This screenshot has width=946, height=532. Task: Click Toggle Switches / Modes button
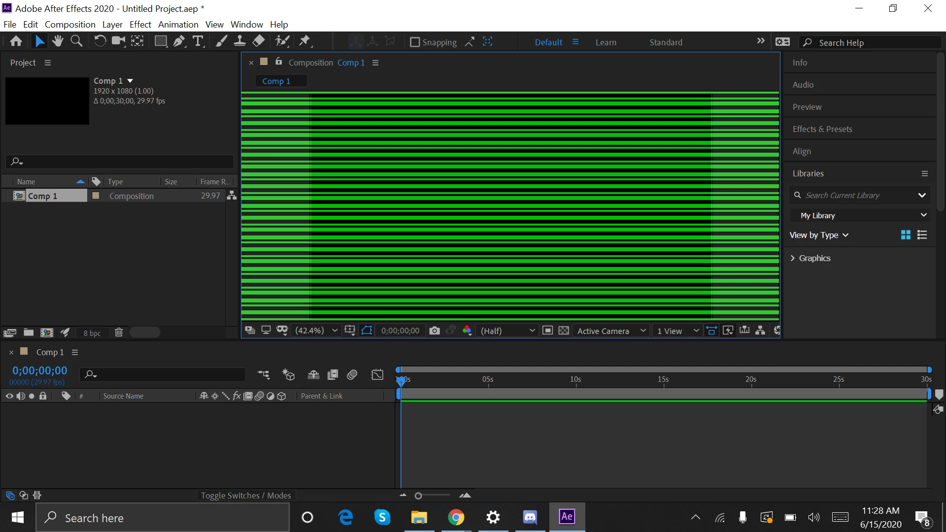coord(246,496)
